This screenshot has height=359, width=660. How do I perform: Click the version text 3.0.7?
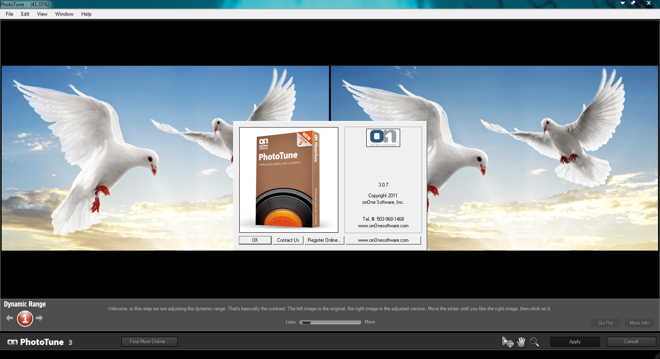tap(383, 185)
